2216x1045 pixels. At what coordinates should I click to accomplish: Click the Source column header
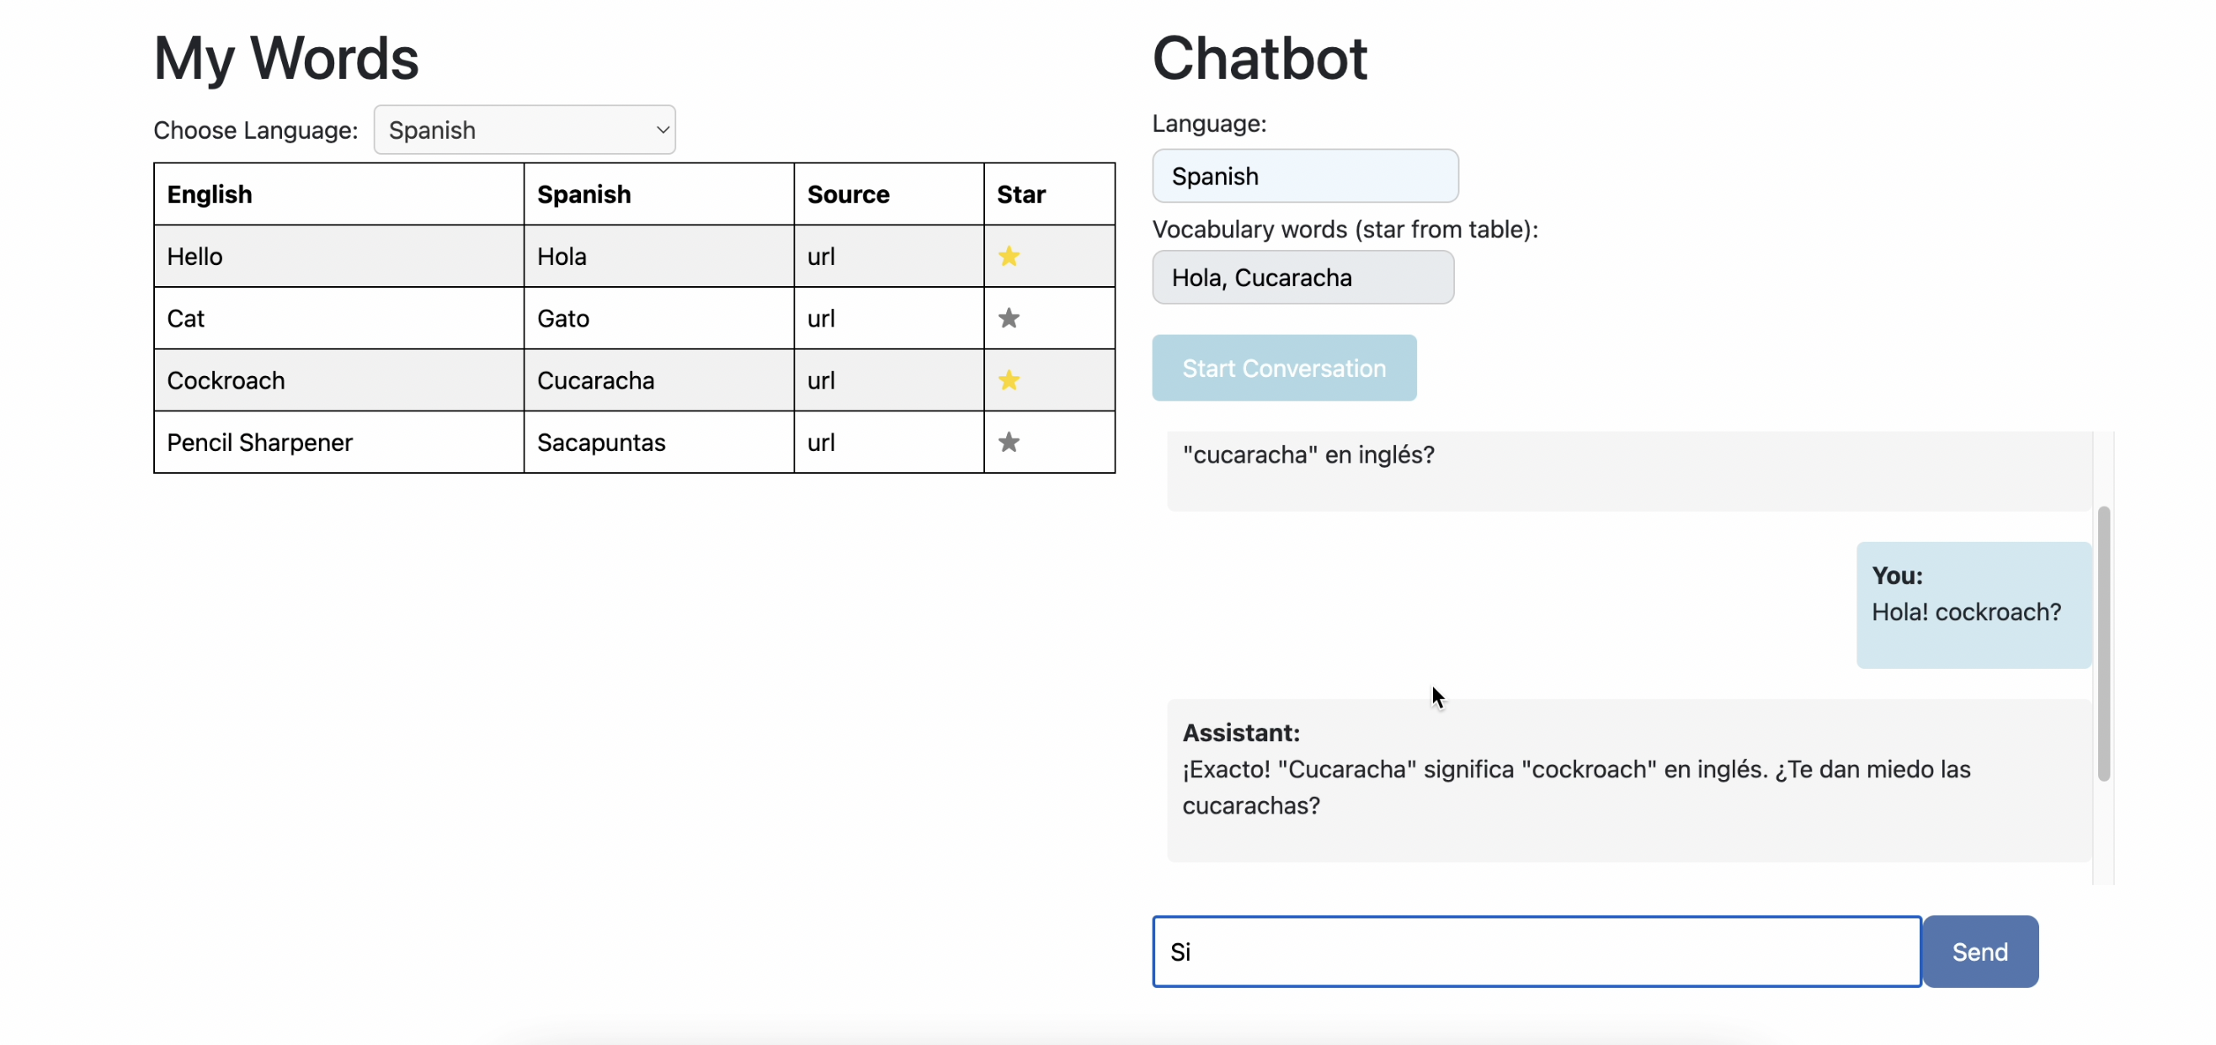coord(848,194)
